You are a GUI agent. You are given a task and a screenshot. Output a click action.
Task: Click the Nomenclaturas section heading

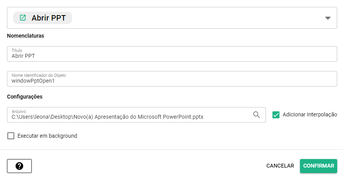coord(26,36)
